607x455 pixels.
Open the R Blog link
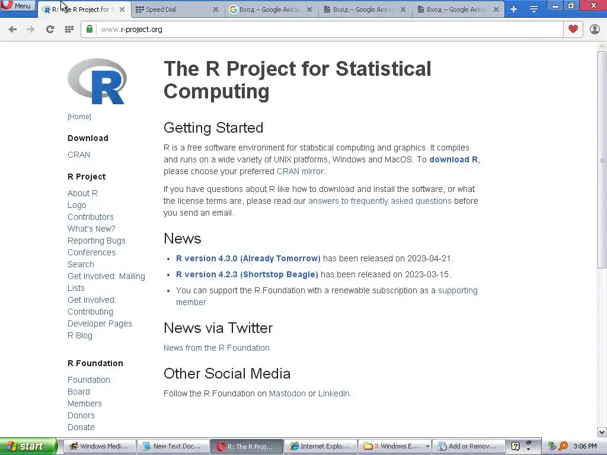pyautogui.click(x=80, y=335)
